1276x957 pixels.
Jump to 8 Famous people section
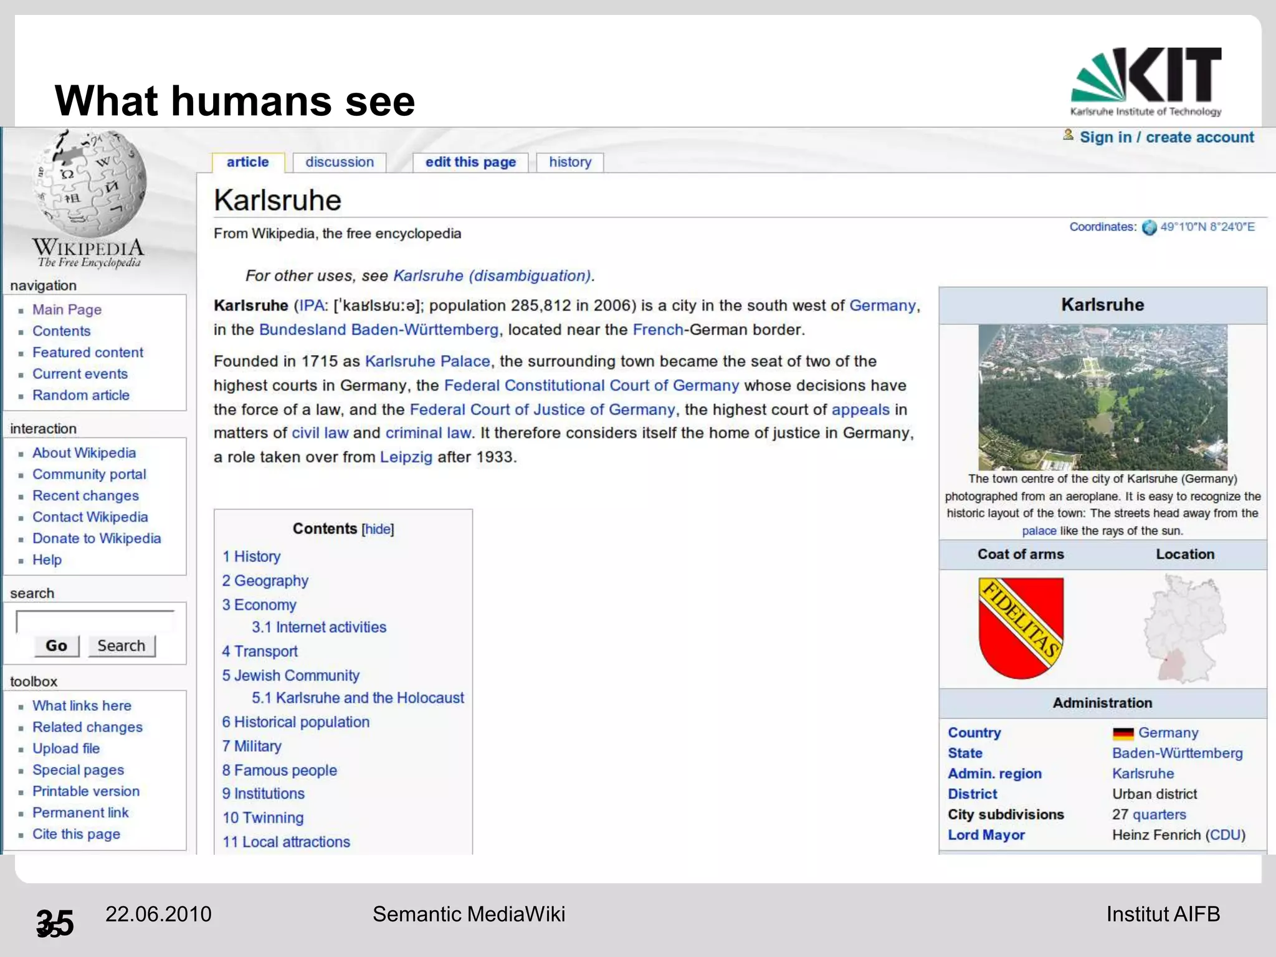(280, 771)
